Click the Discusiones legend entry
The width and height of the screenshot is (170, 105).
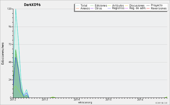pos(137,5)
